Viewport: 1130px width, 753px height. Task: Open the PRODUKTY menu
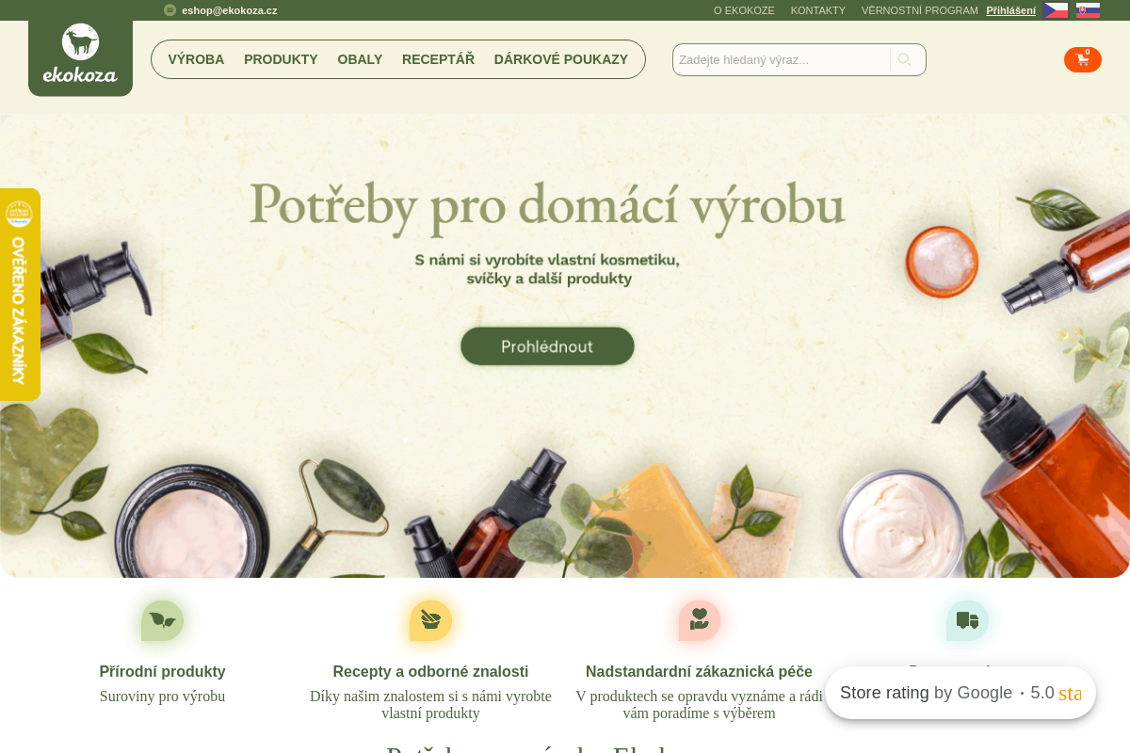click(281, 59)
